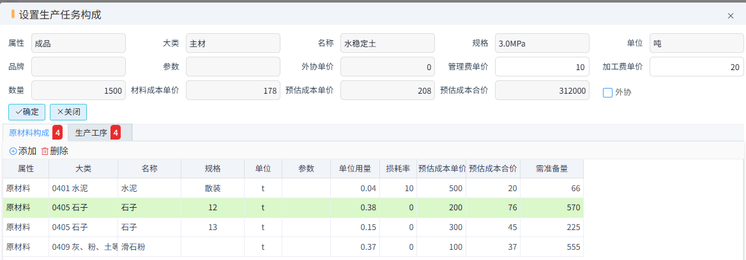
Task: Click the 损耗率 column header
Action: (x=399, y=169)
